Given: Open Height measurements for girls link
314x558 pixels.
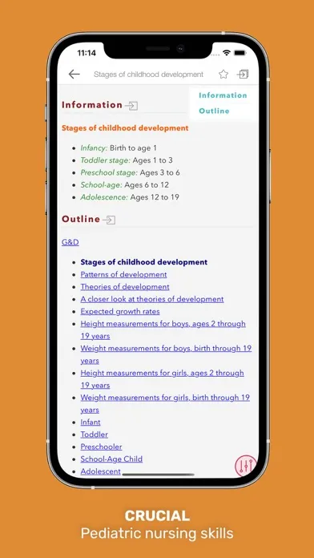Looking at the screenshot, I should [162, 379].
